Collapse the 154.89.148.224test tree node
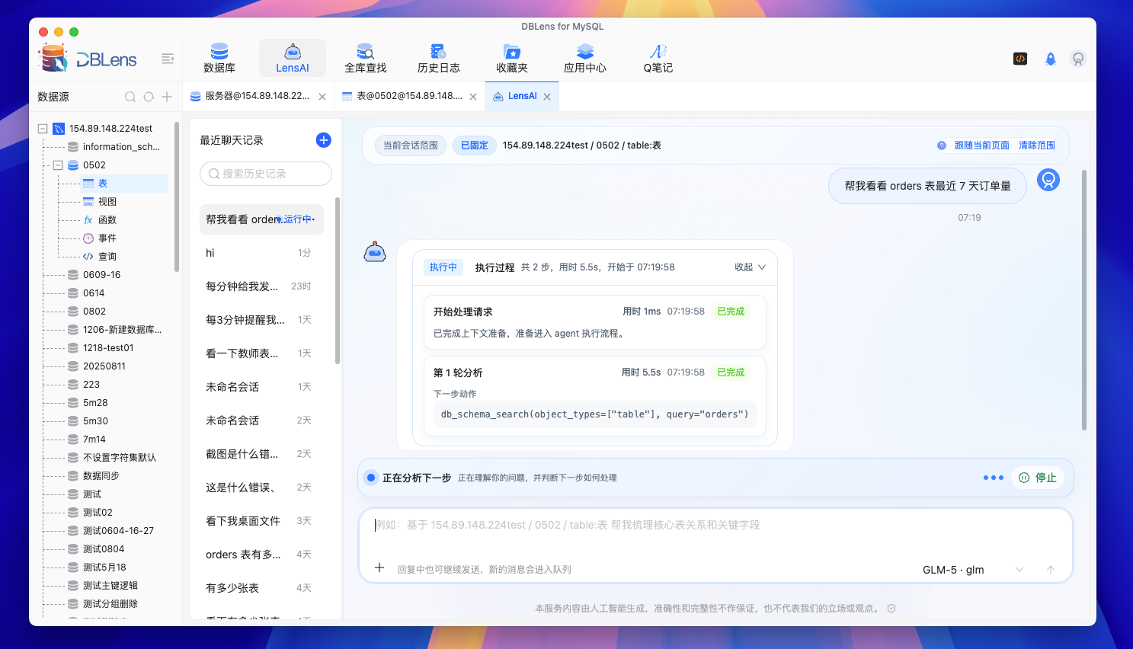The width and height of the screenshot is (1133, 649). click(43, 129)
